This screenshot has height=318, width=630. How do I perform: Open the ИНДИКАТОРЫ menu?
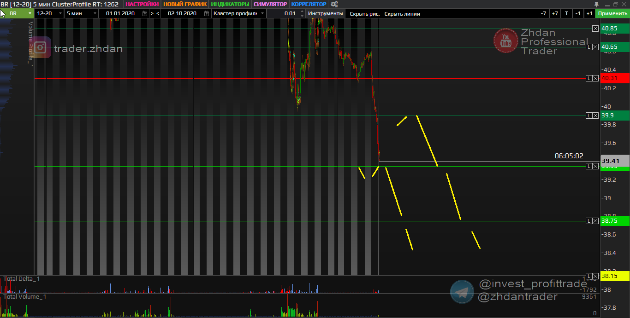(230, 4)
